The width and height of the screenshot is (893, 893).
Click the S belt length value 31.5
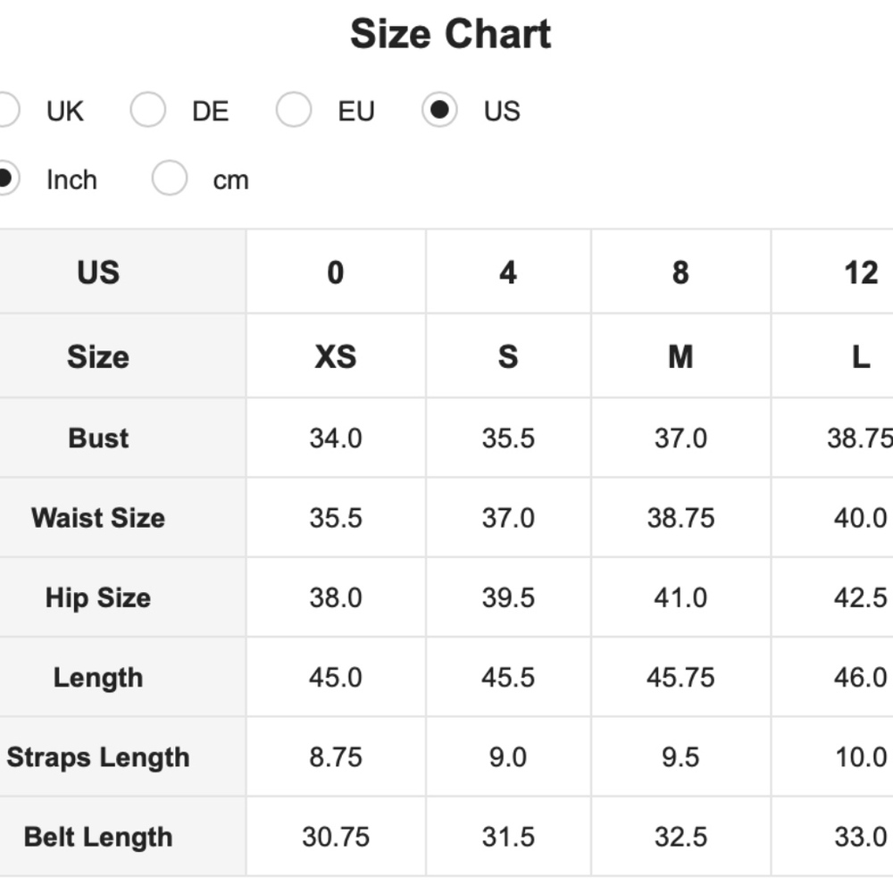[508, 837]
